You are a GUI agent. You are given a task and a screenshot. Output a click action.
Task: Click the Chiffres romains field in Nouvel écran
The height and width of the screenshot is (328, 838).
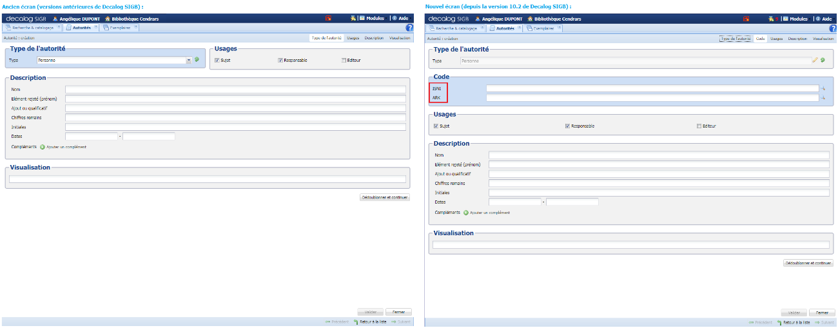pos(659,183)
